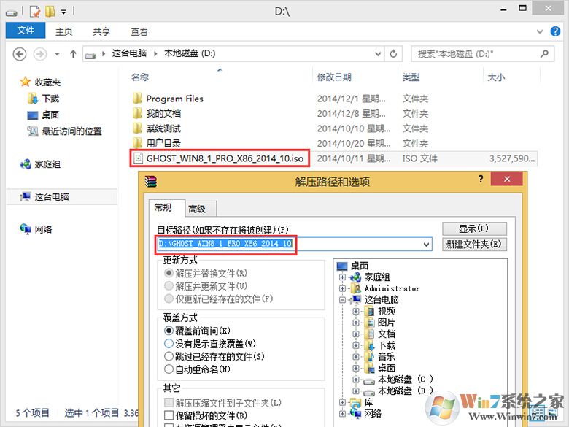The height and width of the screenshot is (427, 569).
Task: Open the destination path dropdown arrow
Action: coord(427,245)
